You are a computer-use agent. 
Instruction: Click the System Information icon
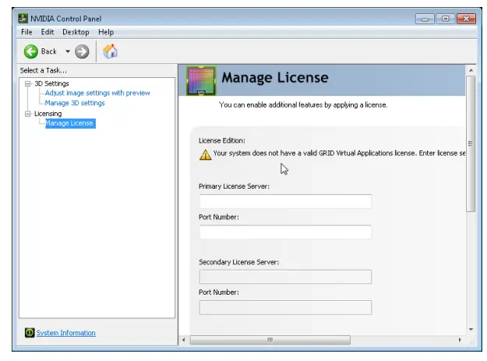click(30, 332)
